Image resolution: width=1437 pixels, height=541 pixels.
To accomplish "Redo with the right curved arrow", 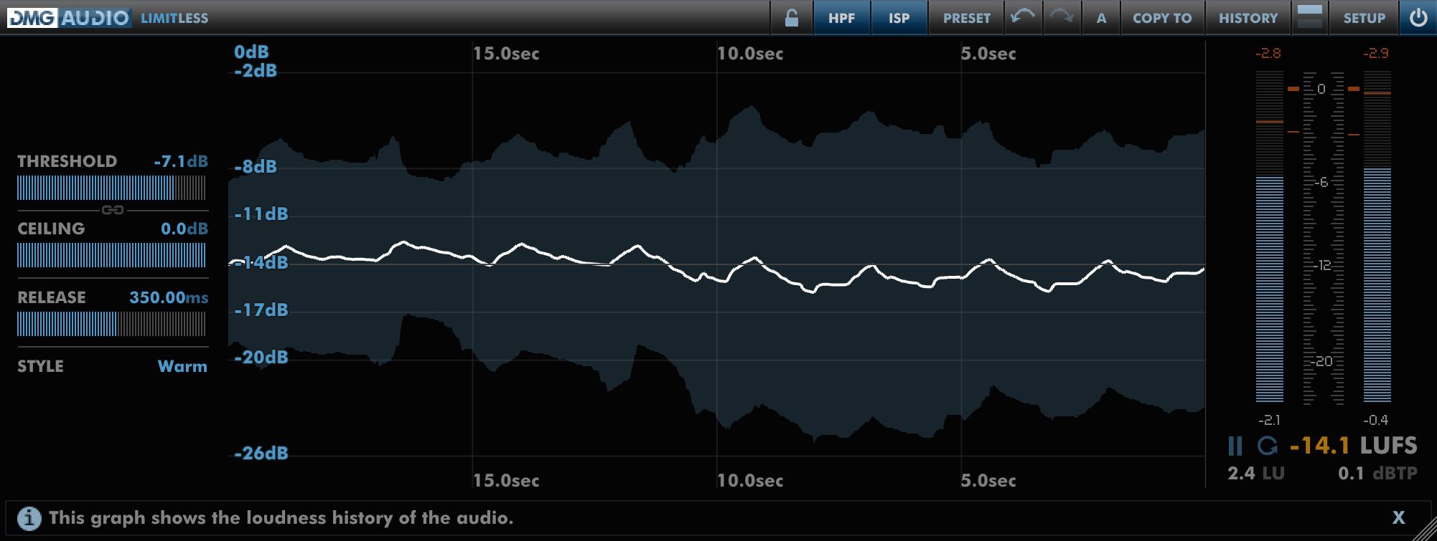I will coord(1061,17).
